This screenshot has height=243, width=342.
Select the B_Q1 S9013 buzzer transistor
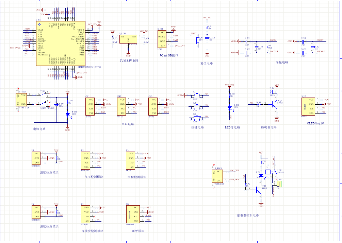(x=274, y=106)
